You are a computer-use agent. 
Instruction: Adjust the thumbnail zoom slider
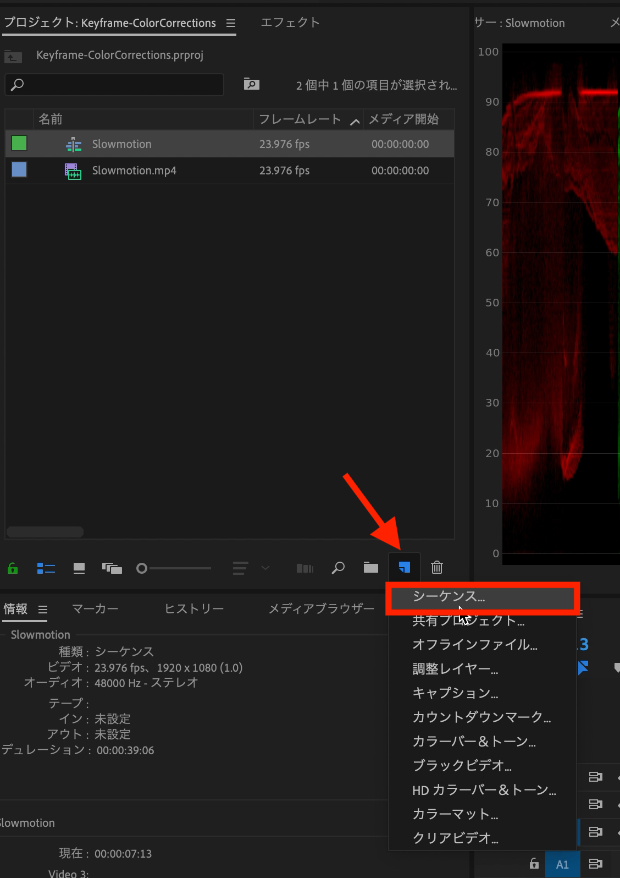click(174, 568)
